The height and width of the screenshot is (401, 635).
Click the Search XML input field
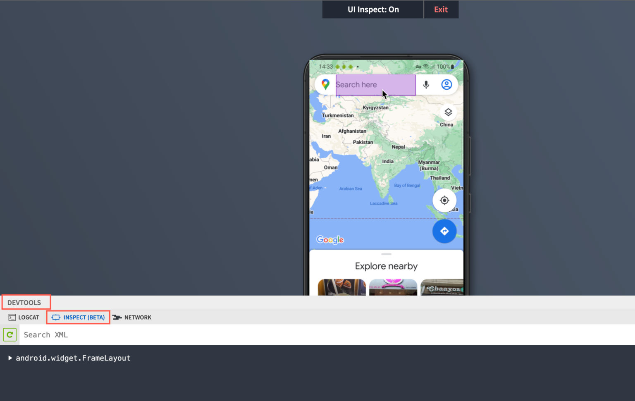coord(327,335)
